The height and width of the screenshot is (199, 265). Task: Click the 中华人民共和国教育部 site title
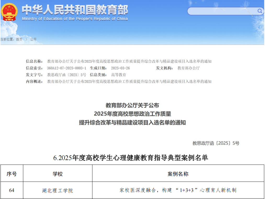pyautogui.click(x=75, y=10)
